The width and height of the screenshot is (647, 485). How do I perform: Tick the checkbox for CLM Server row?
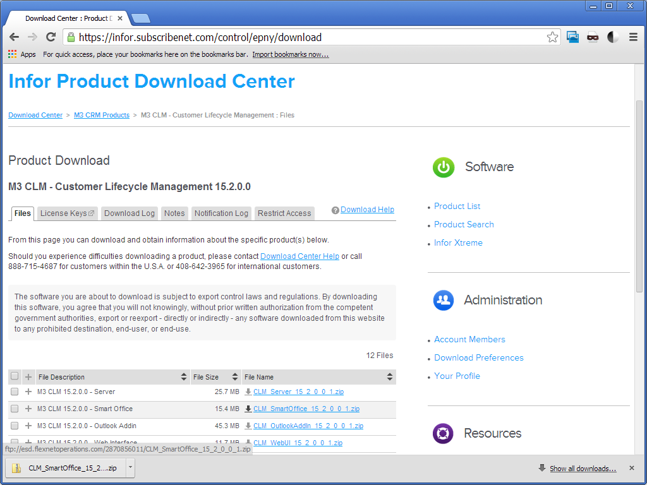click(x=15, y=392)
